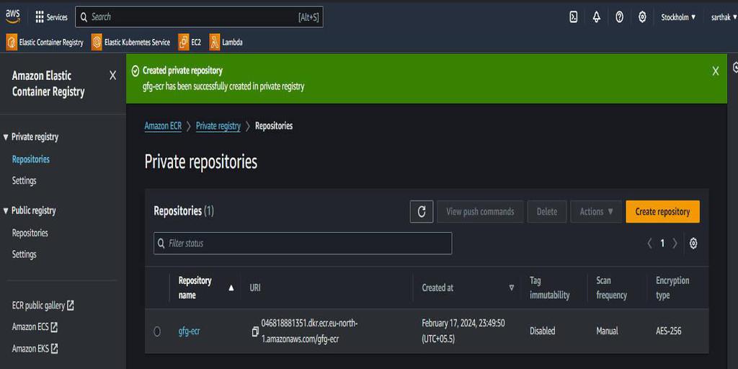Click the Scan frequency column header
Image resolution: width=738 pixels, height=369 pixels.
[x=611, y=288]
